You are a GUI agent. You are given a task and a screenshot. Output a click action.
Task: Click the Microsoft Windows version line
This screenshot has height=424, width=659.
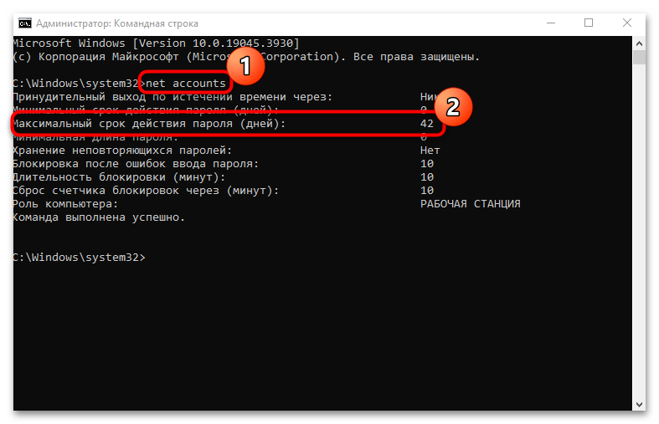[156, 43]
